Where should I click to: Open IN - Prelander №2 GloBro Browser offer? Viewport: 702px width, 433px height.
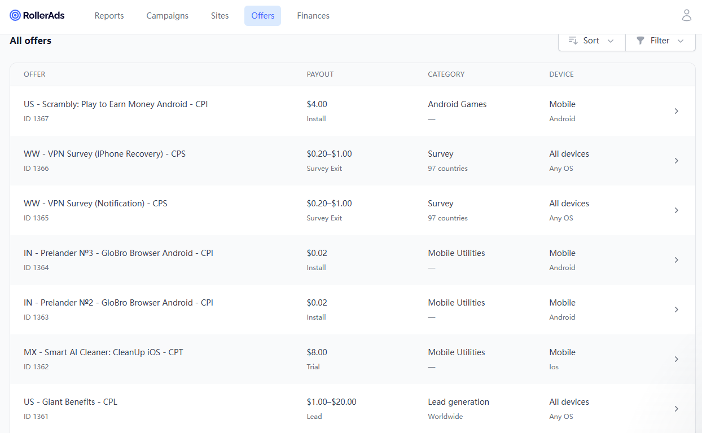(119, 303)
